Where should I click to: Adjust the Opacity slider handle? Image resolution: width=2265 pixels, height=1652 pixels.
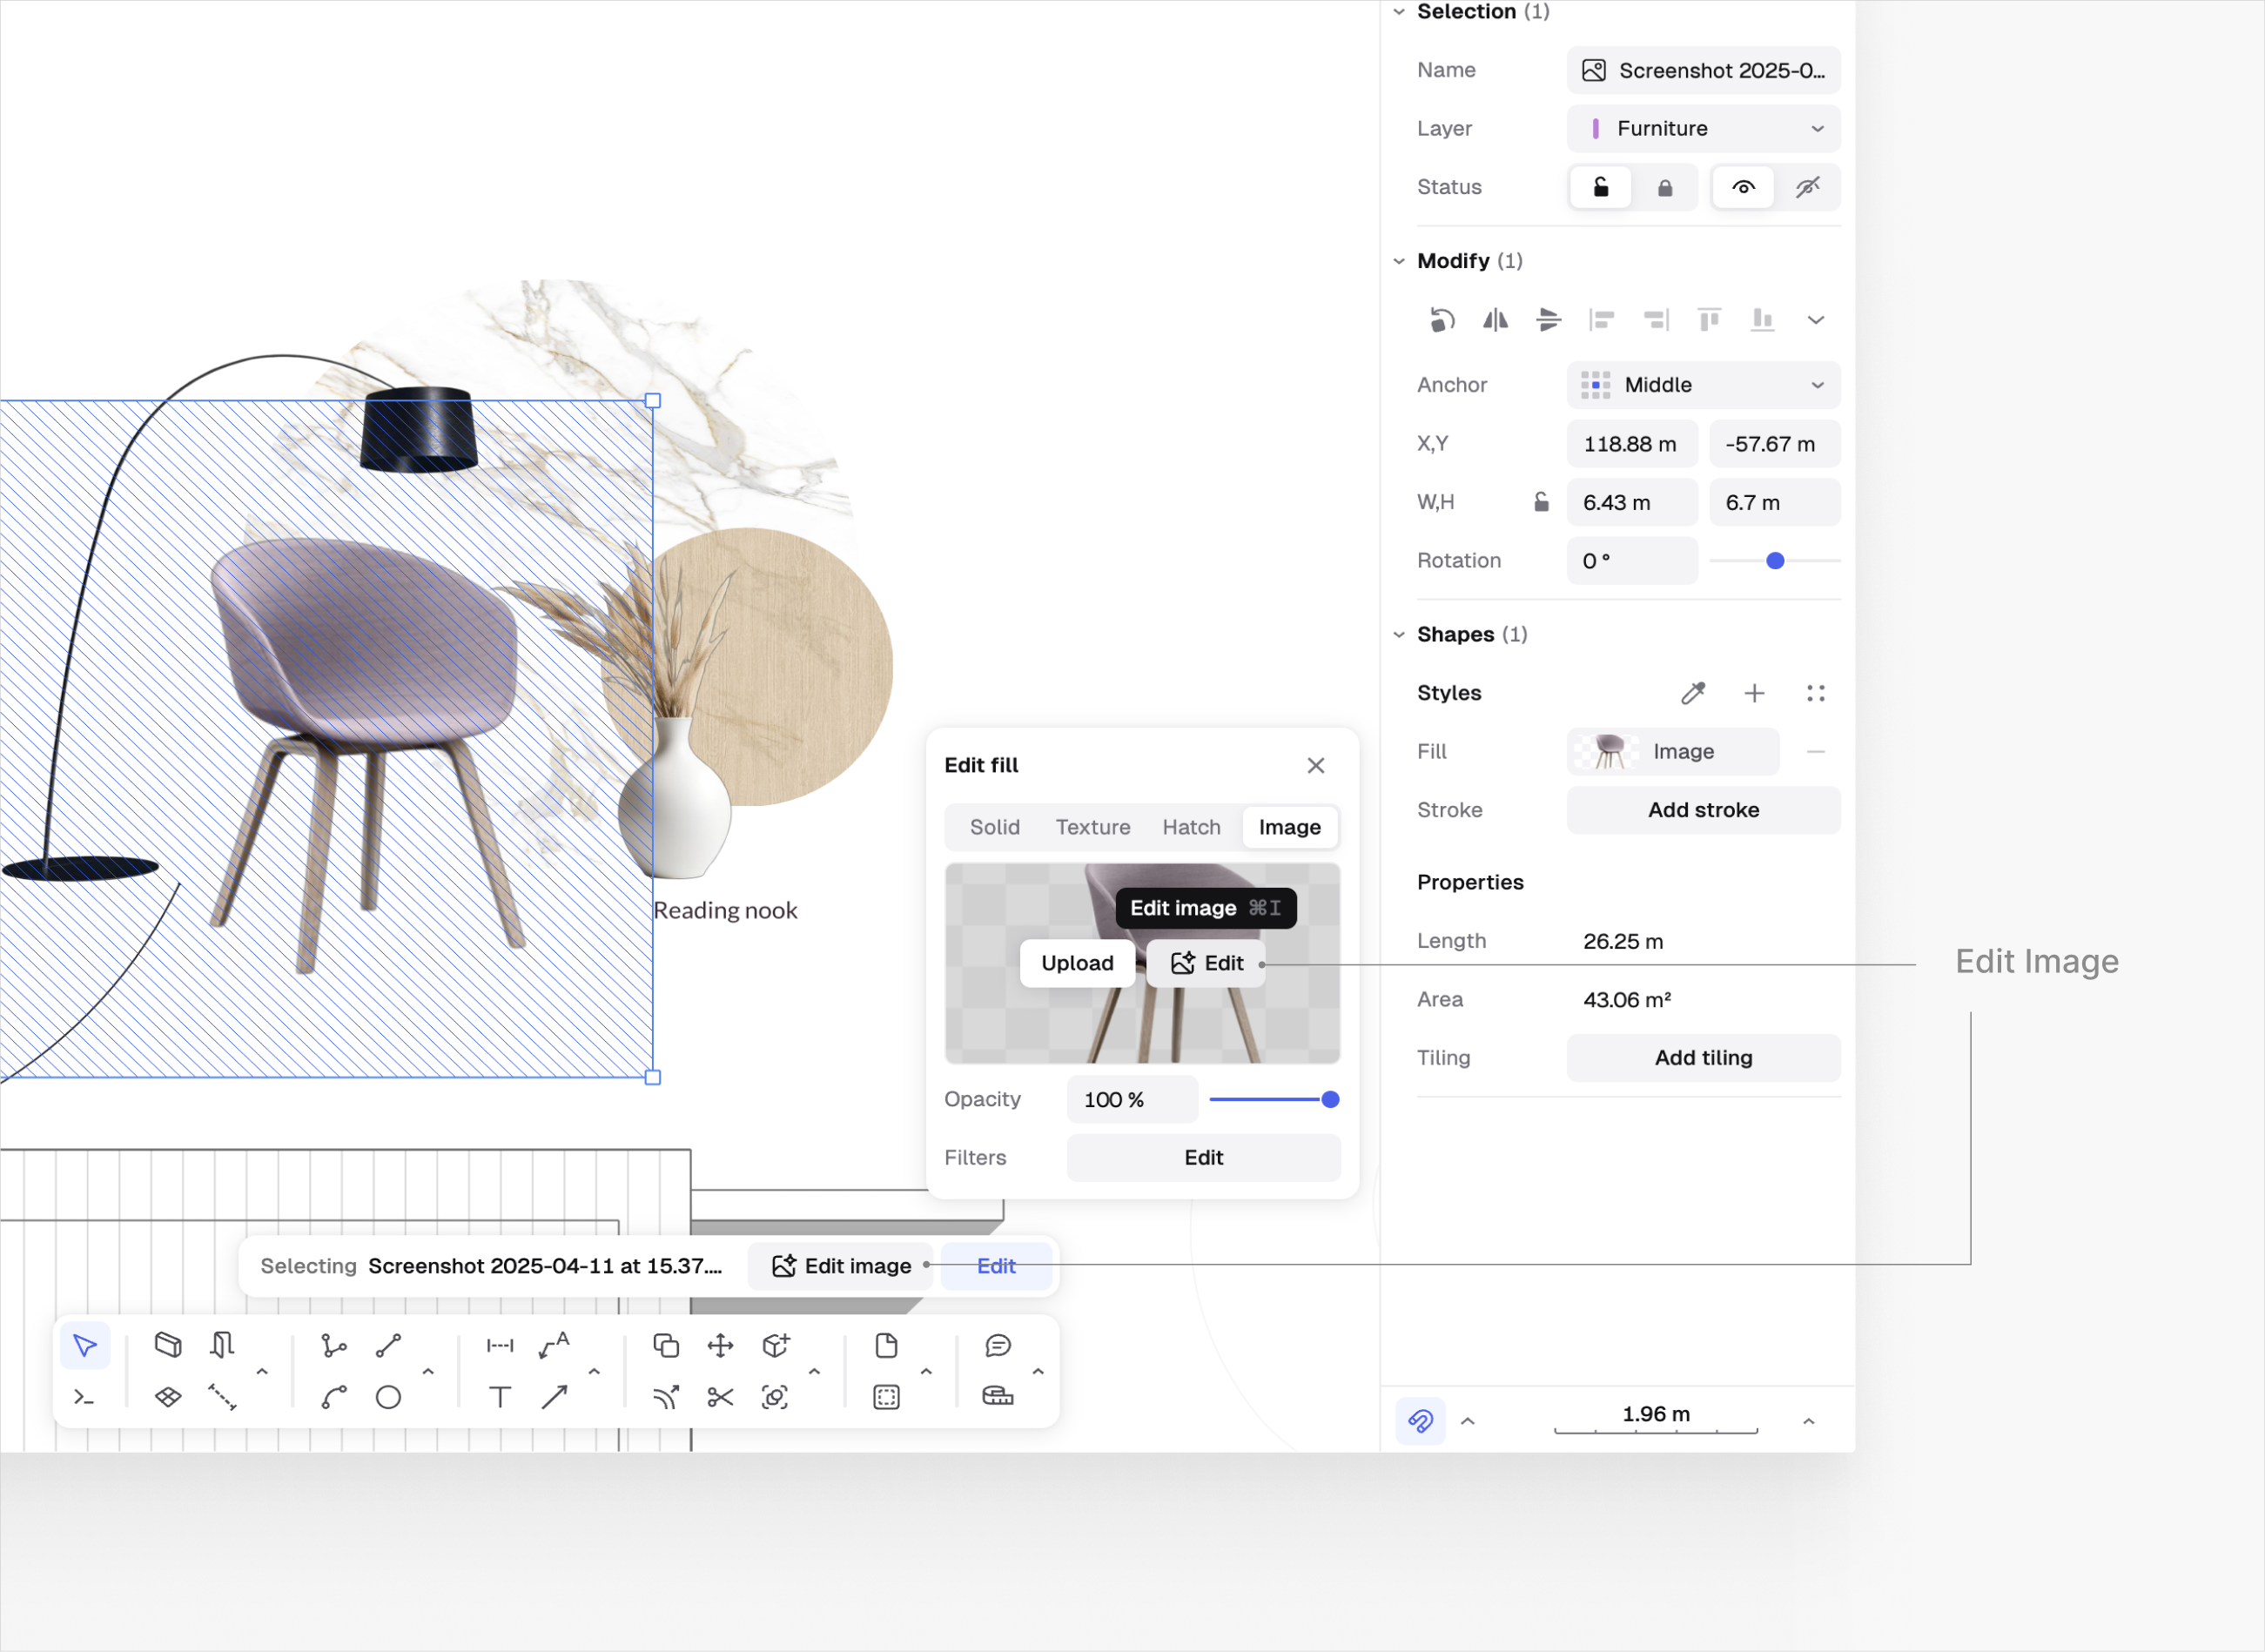(x=1330, y=1100)
